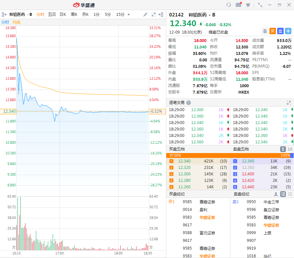Switch to the 周K chart tab

[x=74, y=15]
